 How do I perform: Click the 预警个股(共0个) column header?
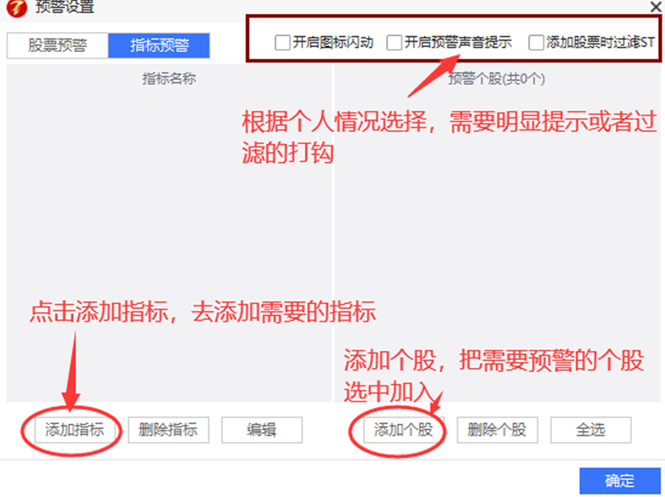(x=497, y=79)
